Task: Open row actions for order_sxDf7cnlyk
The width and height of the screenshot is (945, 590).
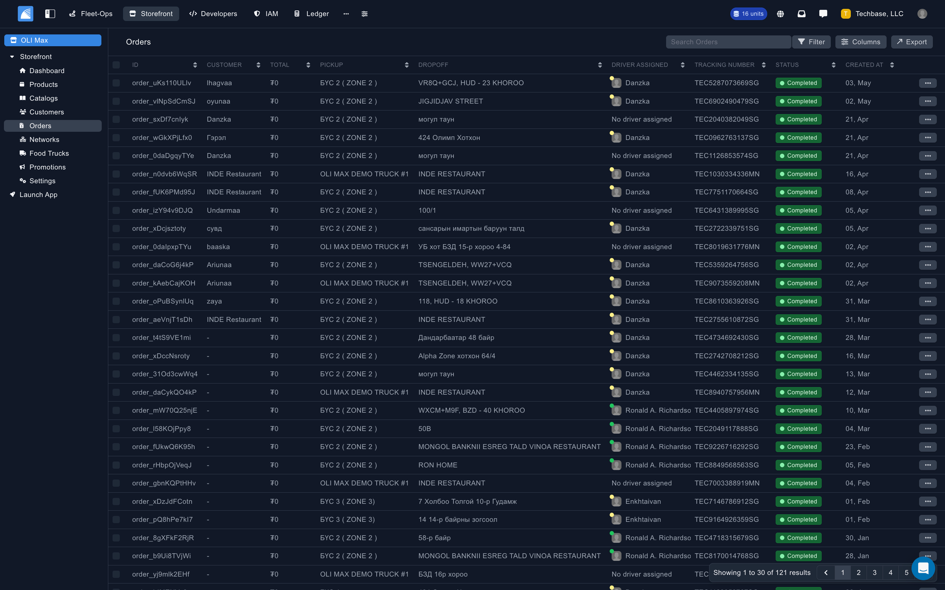Action: coord(928,119)
